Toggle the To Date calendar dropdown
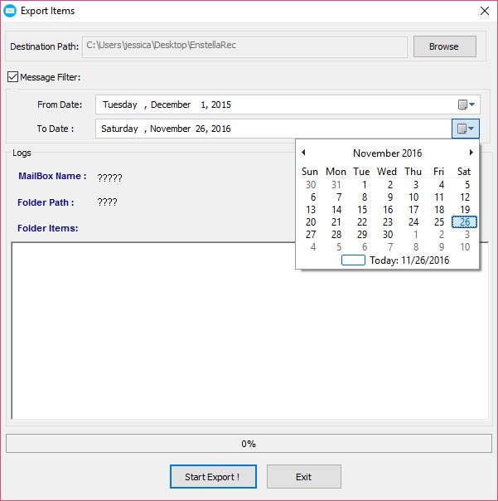Viewport: 498px width, 501px height. (x=467, y=129)
